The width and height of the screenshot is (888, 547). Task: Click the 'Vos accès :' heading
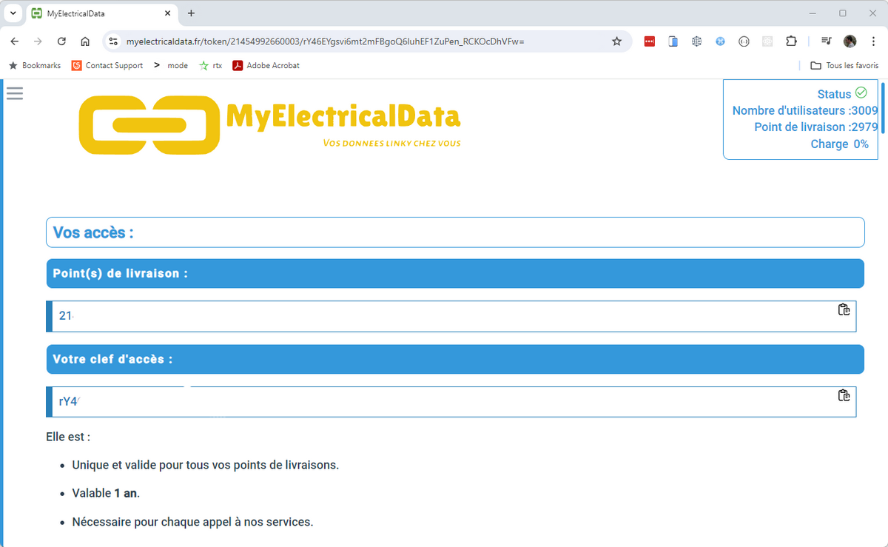(x=93, y=232)
